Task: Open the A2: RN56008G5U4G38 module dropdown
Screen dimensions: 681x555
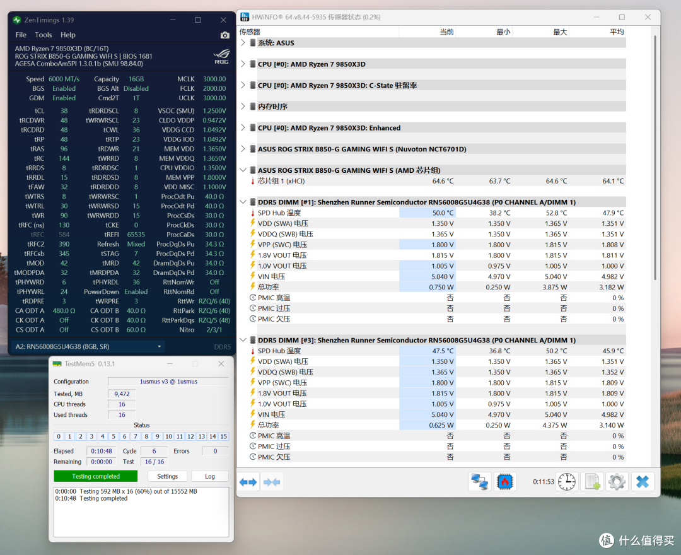Action: coord(88,346)
